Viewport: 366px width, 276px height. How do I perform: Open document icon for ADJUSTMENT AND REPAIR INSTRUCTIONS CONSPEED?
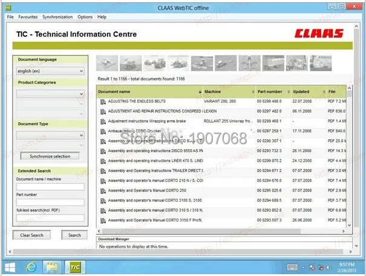click(103, 112)
